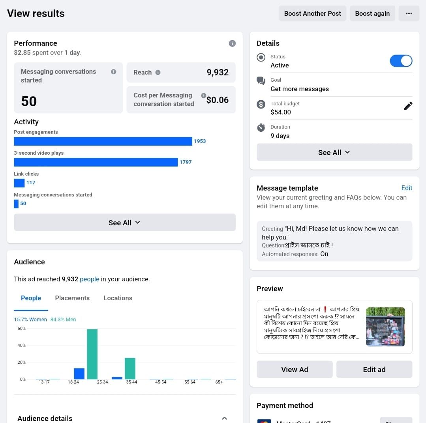
Task: Open the three-dot more options menu
Action: [x=409, y=13]
